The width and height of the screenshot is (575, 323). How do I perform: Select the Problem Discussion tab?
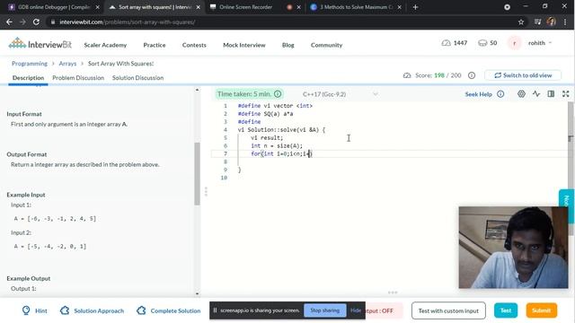(78, 78)
